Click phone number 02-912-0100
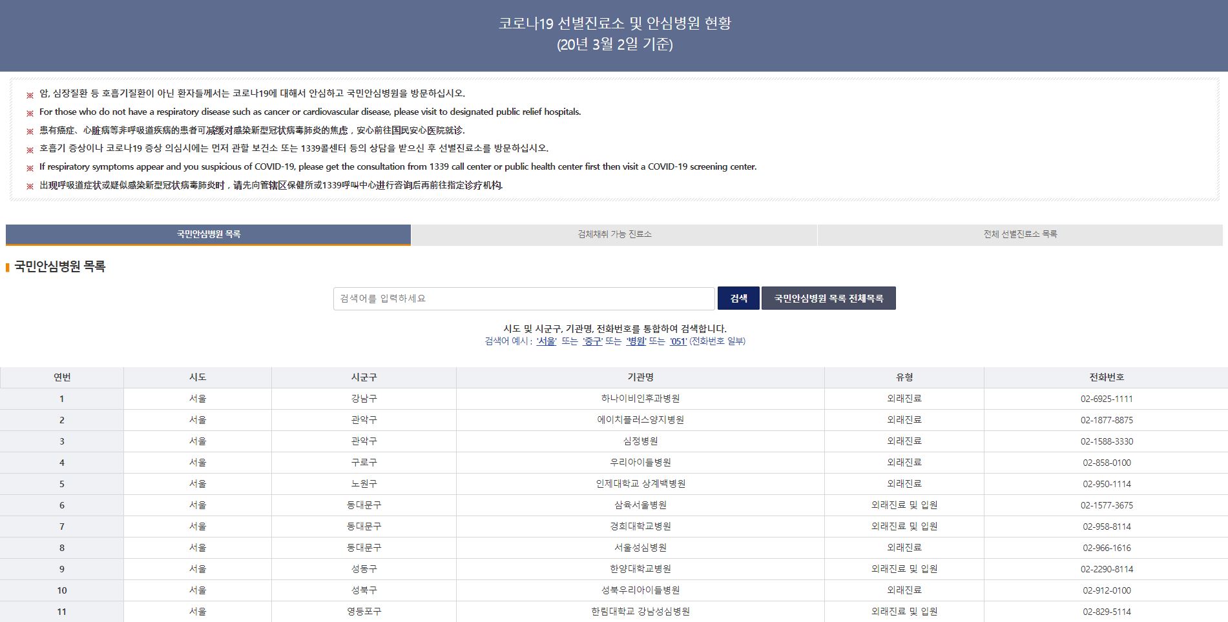The height and width of the screenshot is (622, 1228). 1107,590
